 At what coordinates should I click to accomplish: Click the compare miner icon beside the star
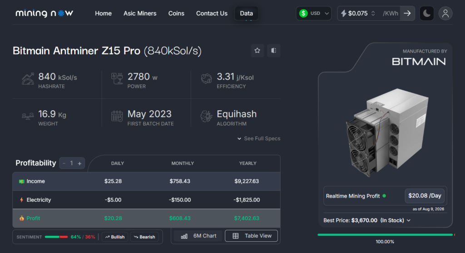pyautogui.click(x=273, y=51)
